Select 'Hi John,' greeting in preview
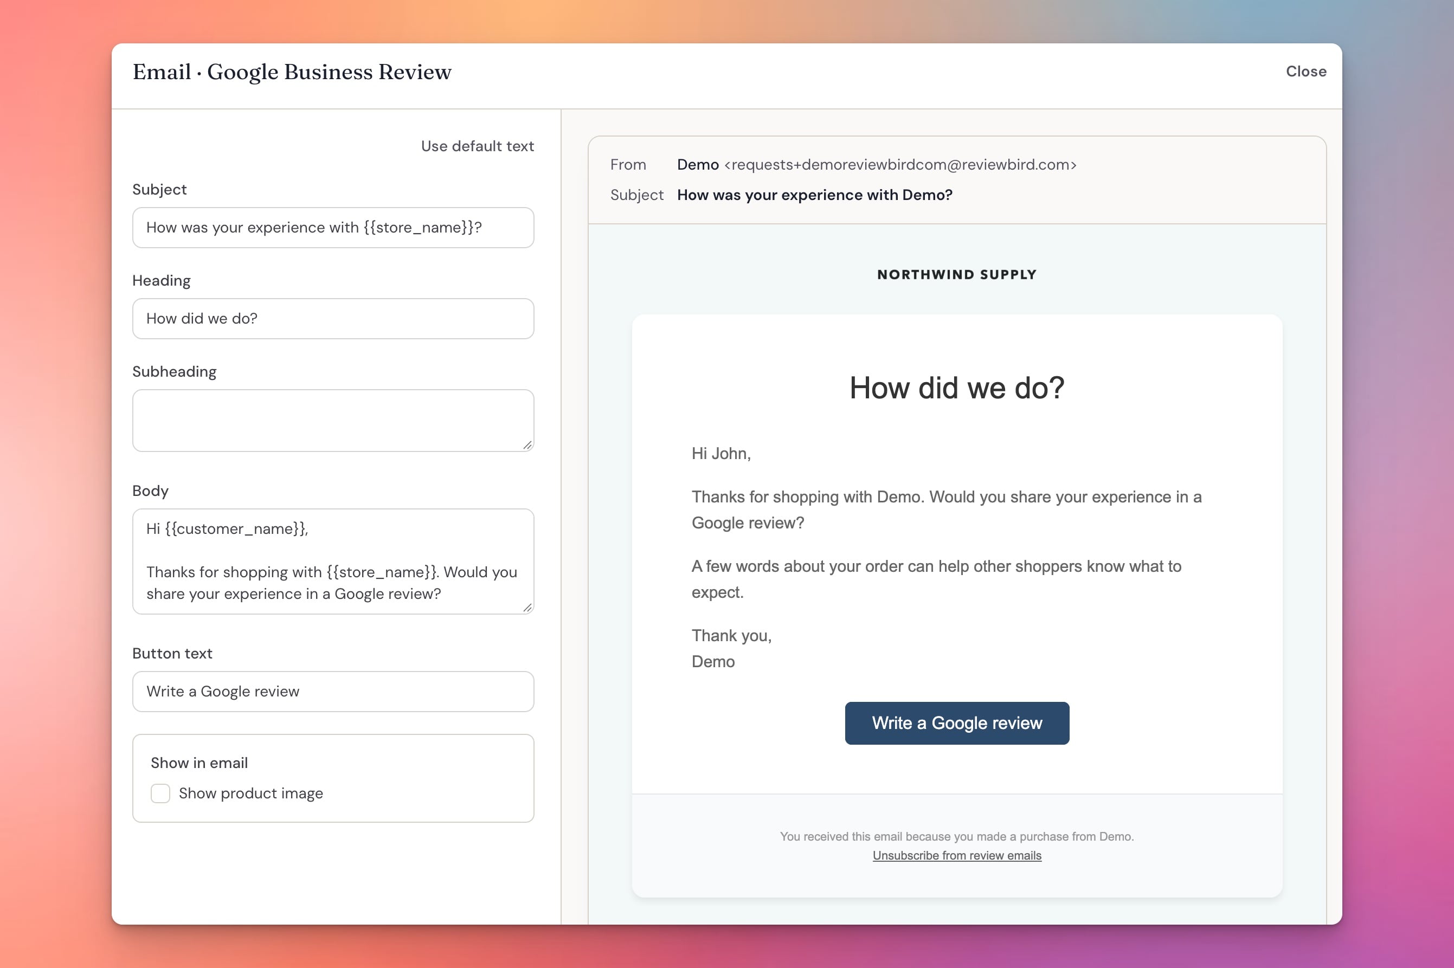This screenshot has height=968, width=1454. click(721, 454)
